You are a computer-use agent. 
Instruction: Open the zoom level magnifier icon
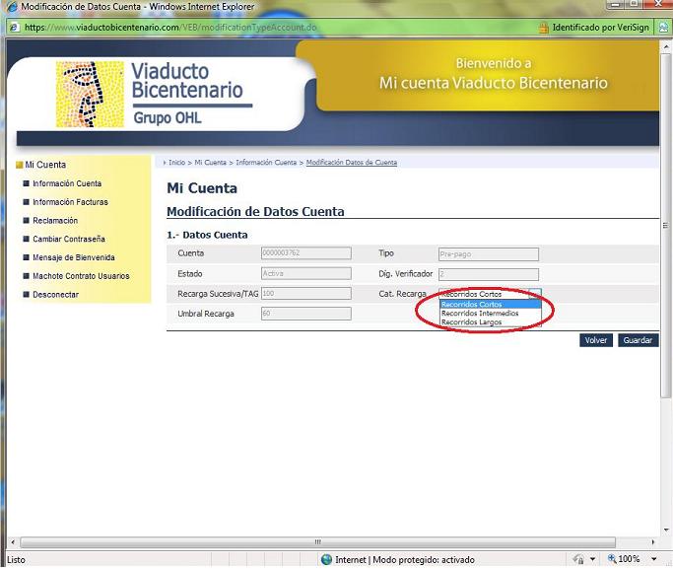click(x=612, y=559)
